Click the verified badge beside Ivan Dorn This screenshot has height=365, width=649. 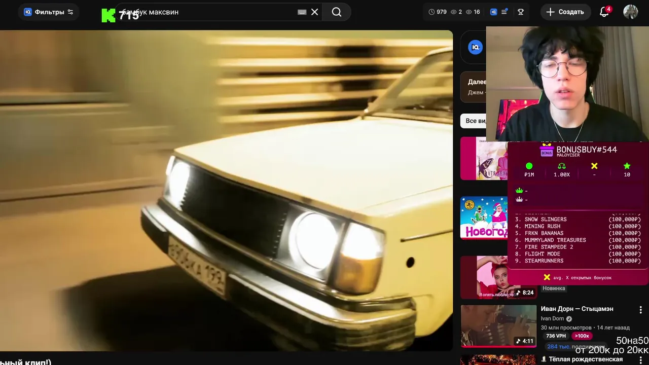click(569, 319)
